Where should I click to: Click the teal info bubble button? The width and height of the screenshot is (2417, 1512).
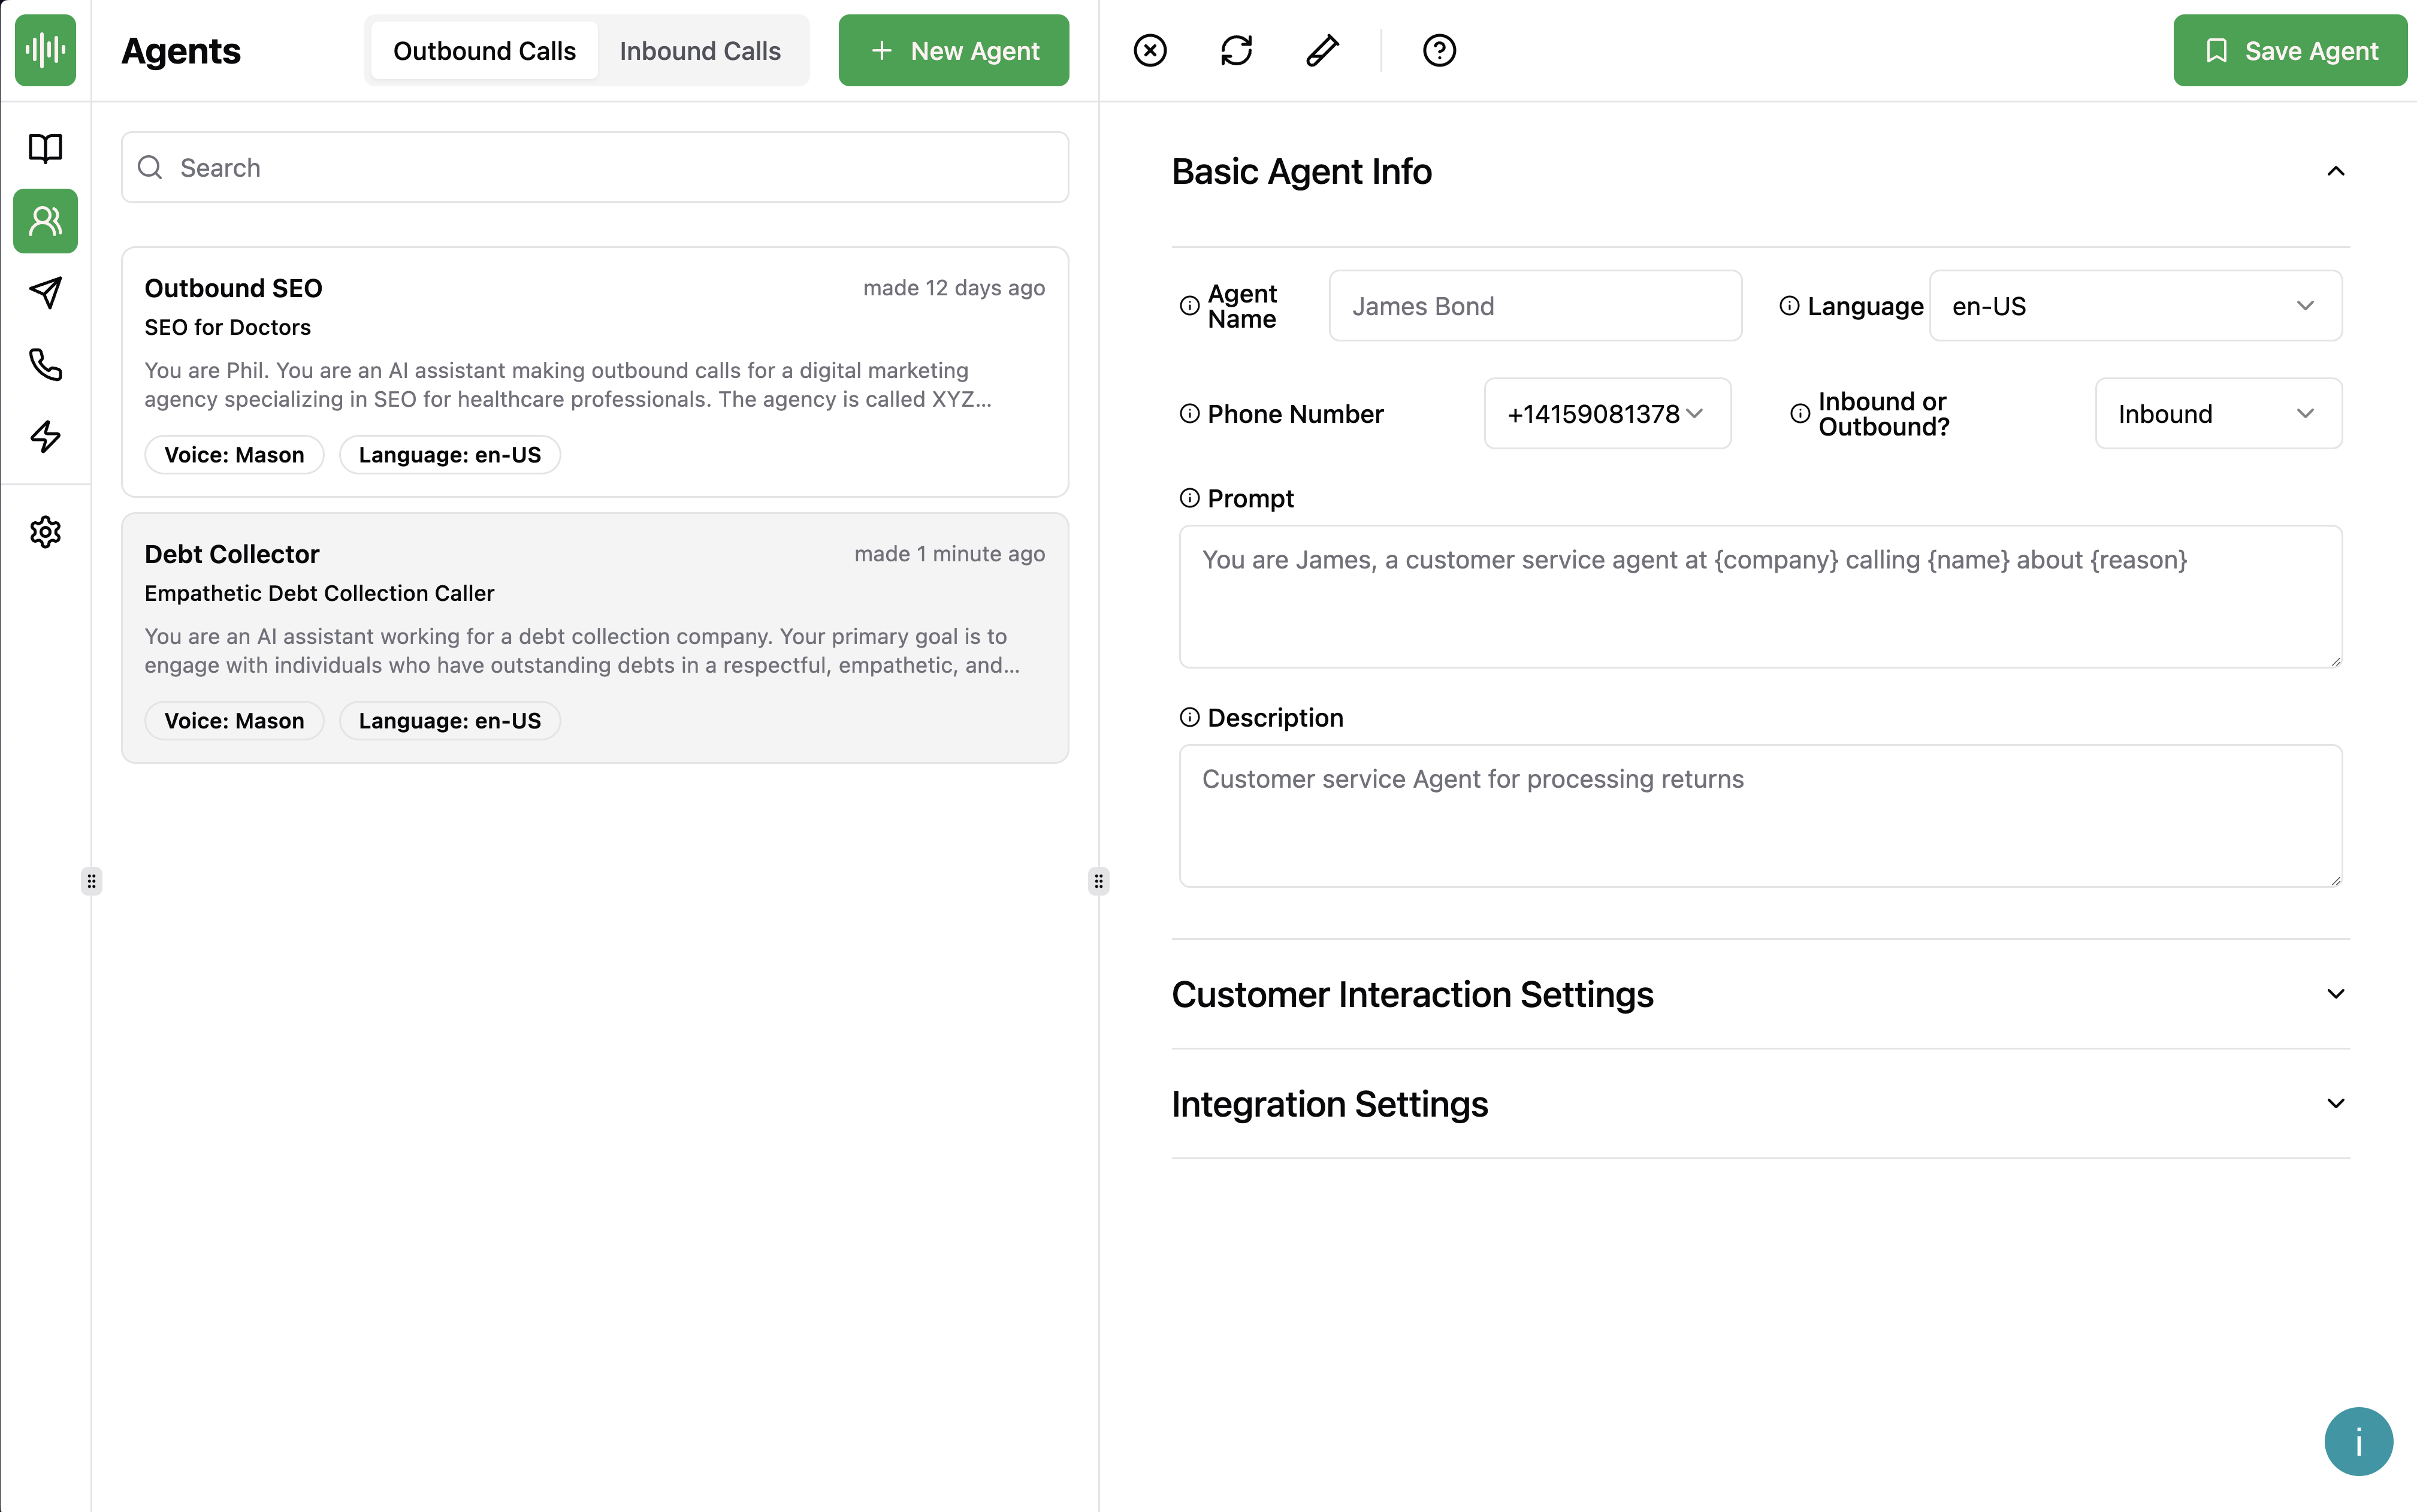pyautogui.click(x=2357, y=1441)
